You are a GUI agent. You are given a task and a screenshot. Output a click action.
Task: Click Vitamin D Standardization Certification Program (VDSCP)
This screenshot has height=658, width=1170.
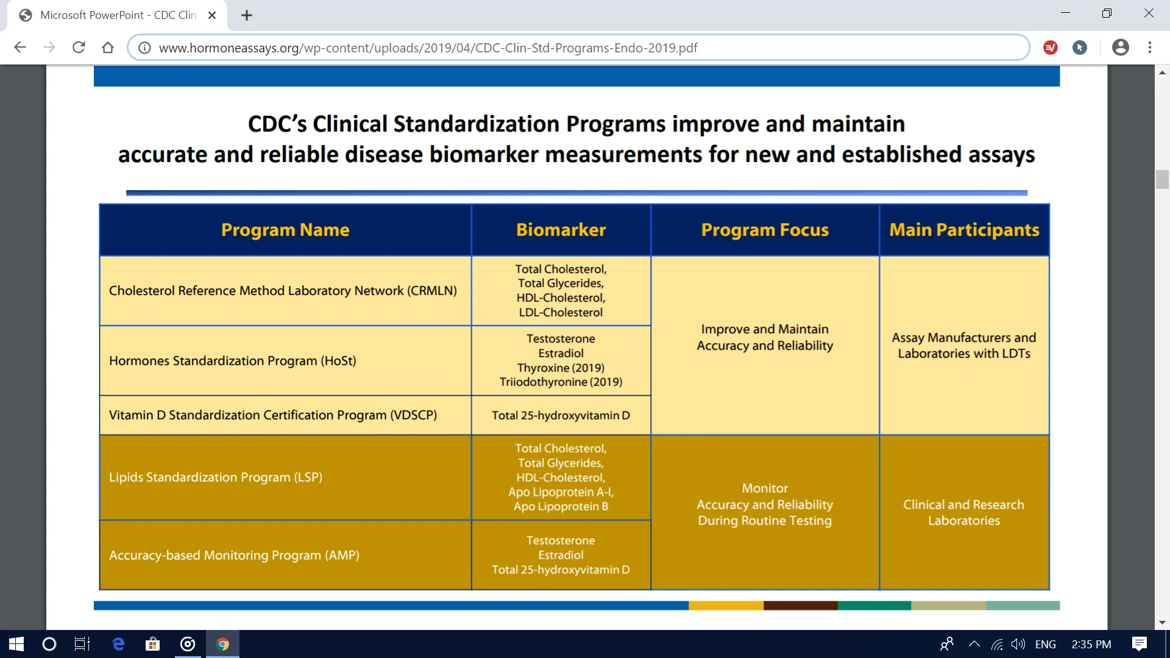click(273, 415)
